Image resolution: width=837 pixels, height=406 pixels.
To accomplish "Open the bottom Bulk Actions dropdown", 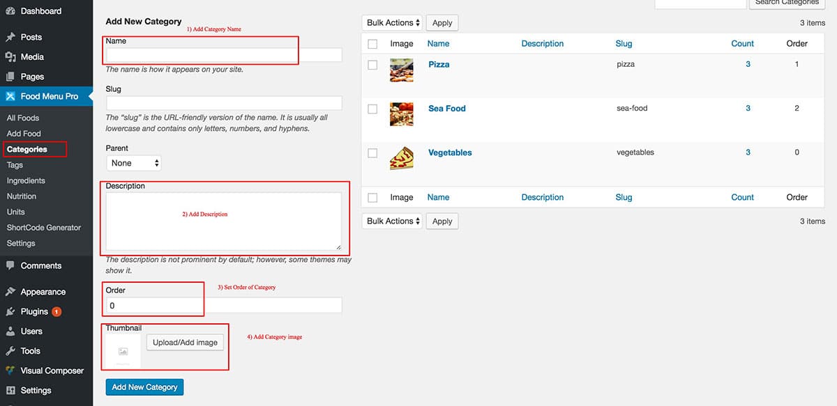I will pos(393,221).
